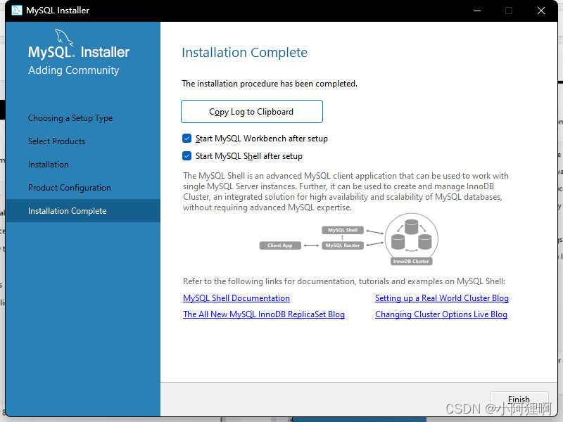Click the MySQL Router box in diagram
The height and width of the screenshot is (422, 563).
[343, 245]
